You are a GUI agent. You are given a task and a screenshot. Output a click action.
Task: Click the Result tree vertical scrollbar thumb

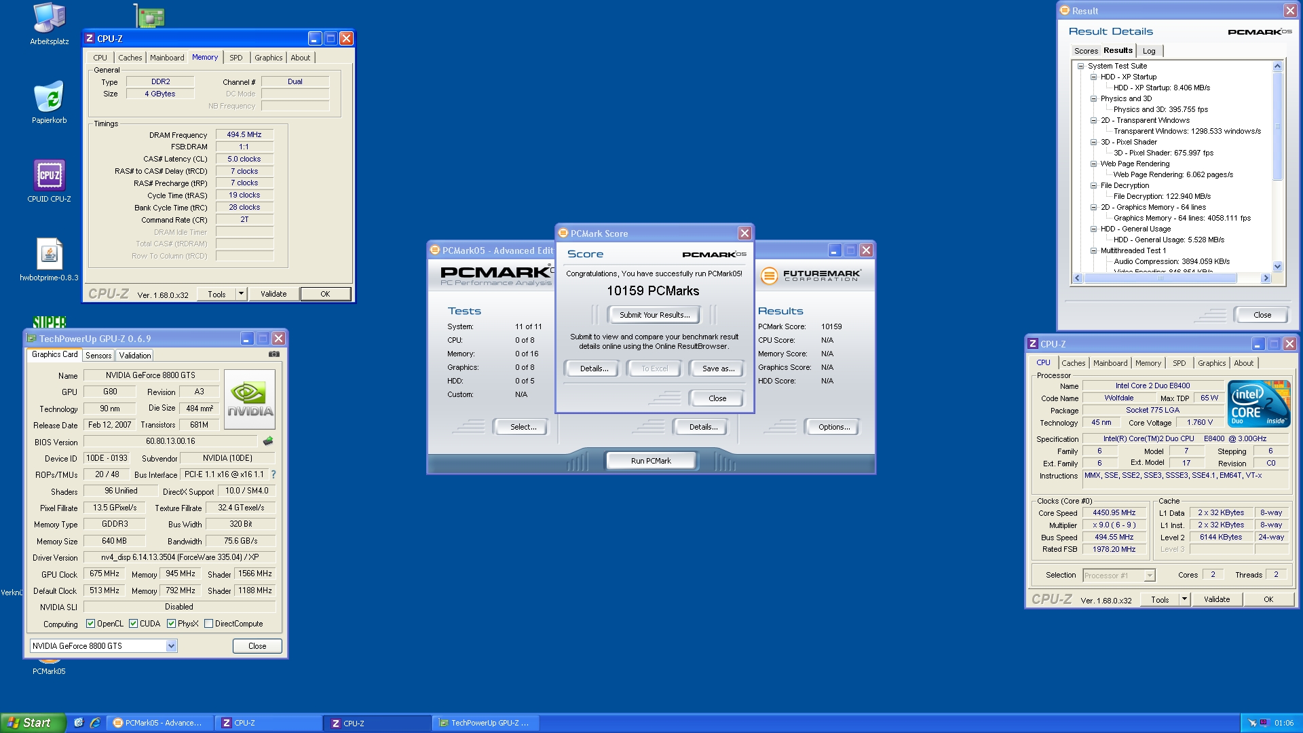tap(1277, 126)
